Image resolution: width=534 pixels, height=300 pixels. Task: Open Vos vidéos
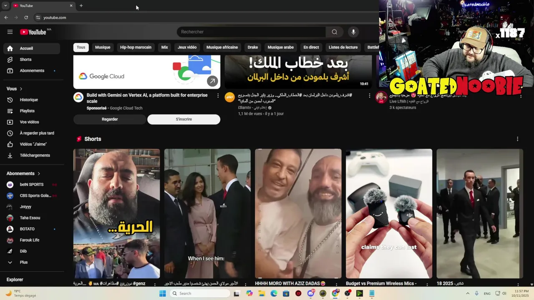(x=32, y=122)
